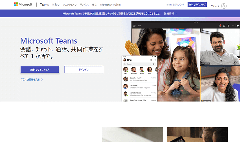Click the サインイン button in hero section

pyautogui.click(x=83, y=69)
